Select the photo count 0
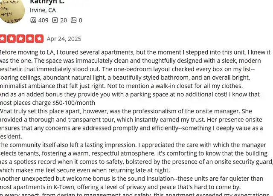The height and width of the screenshot is (196, 273). coord(80,20)
